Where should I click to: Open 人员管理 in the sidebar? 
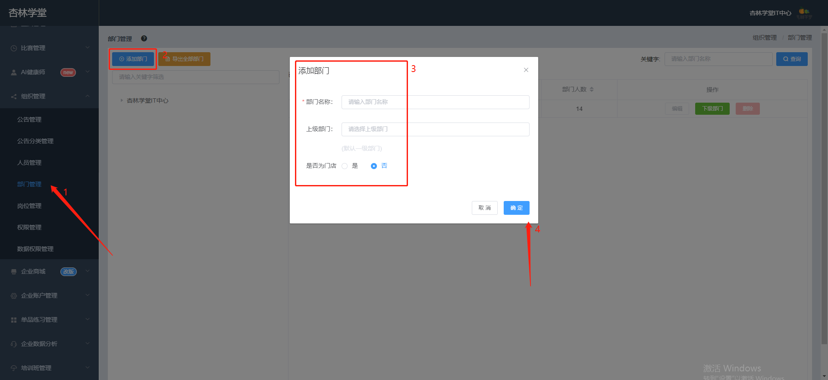point(29,163)
